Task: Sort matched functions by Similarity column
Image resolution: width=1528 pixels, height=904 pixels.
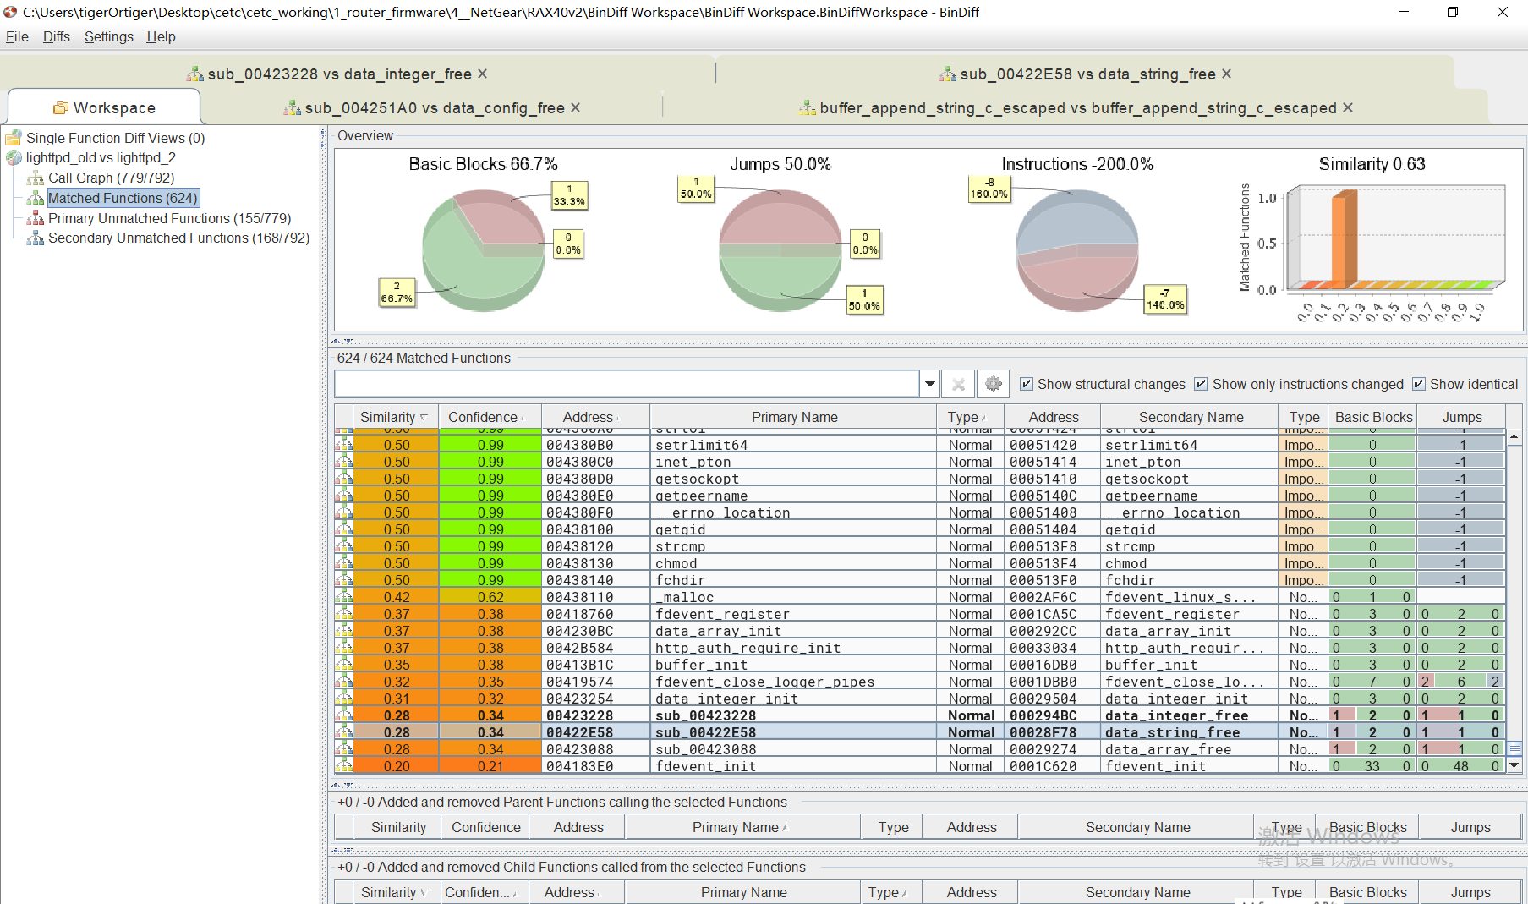Action: point(395,417)
